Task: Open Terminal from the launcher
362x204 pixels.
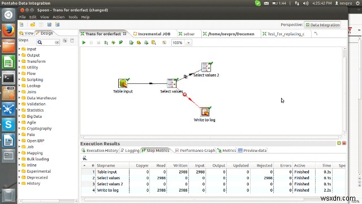Action: 8,78
